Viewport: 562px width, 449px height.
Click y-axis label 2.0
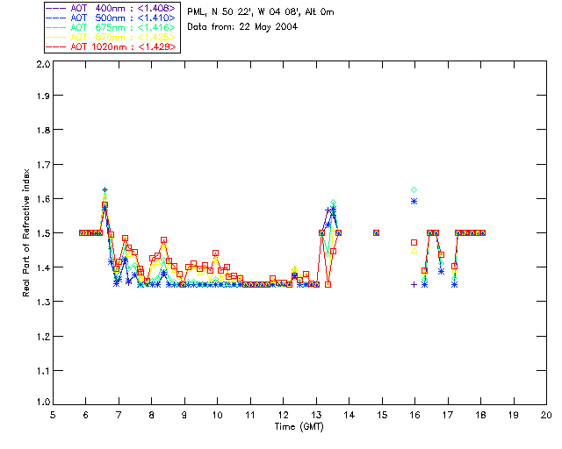[43, 64]
